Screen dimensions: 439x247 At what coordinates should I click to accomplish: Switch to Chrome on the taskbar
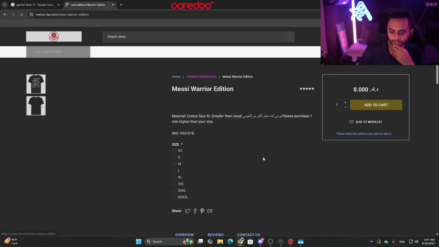pos(240,242)
